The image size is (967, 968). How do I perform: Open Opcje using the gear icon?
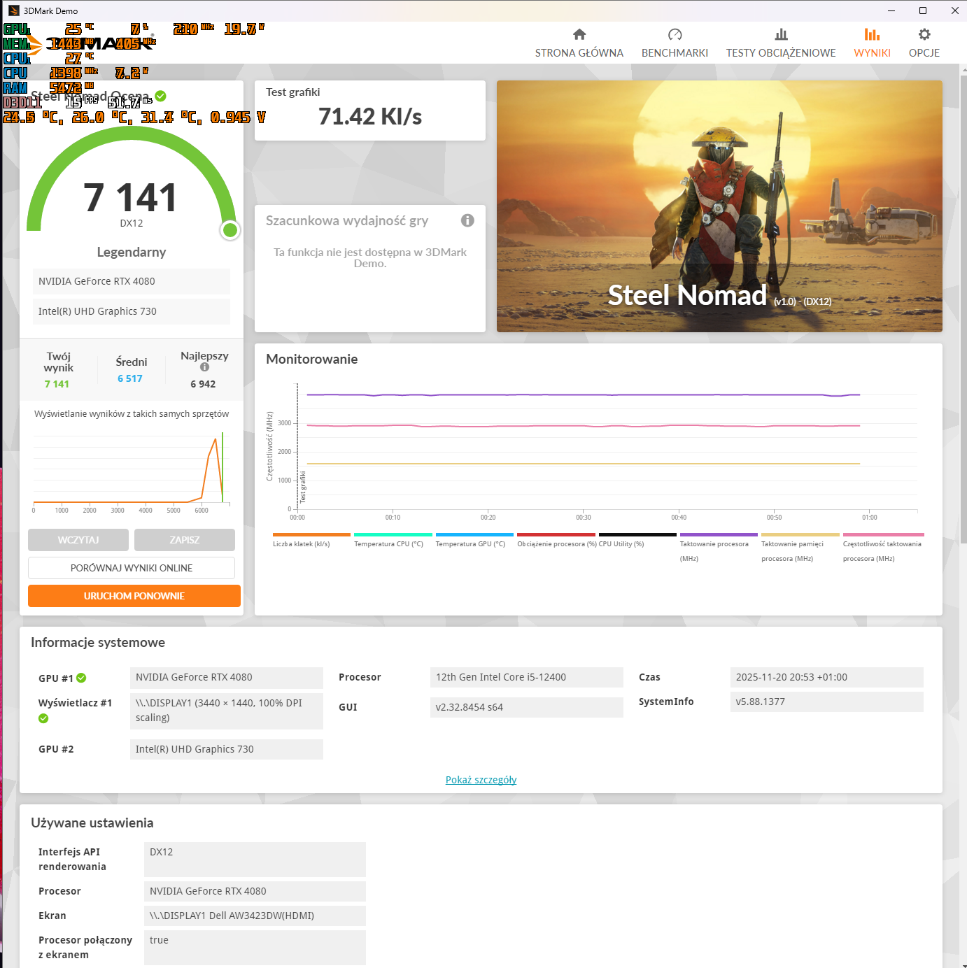924,34
